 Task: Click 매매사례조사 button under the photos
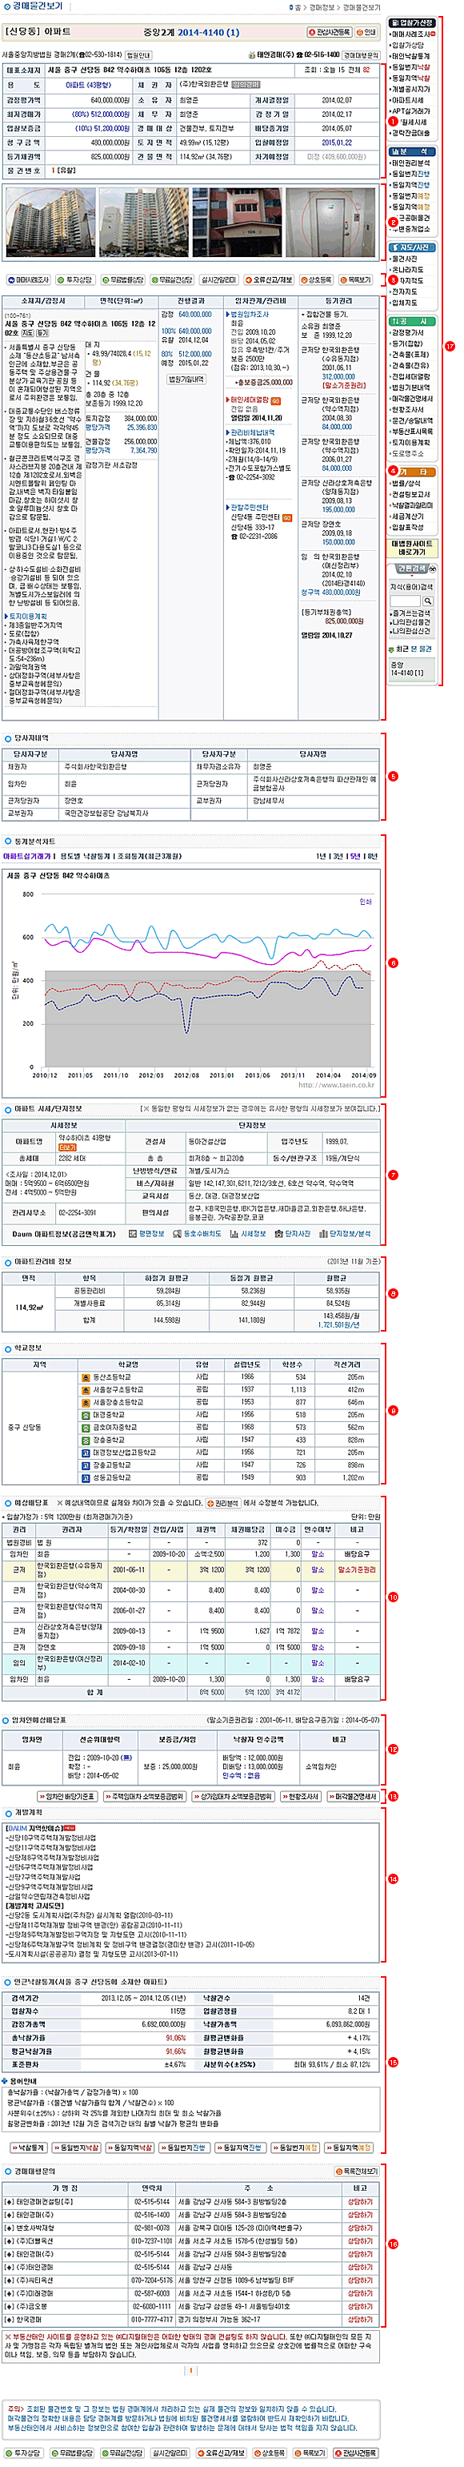coord(28,280)
